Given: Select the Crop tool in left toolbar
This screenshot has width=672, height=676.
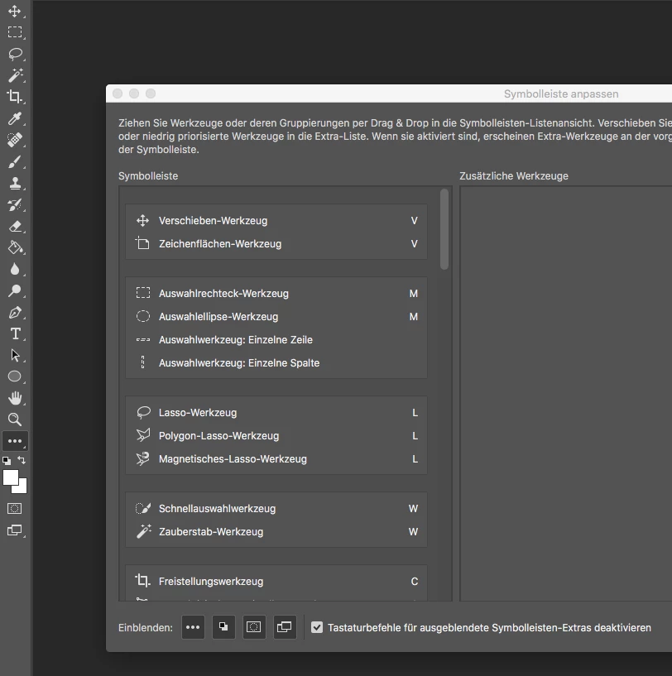Looking at the screenshot, I should pyautogui.click(x=15, y=97).
